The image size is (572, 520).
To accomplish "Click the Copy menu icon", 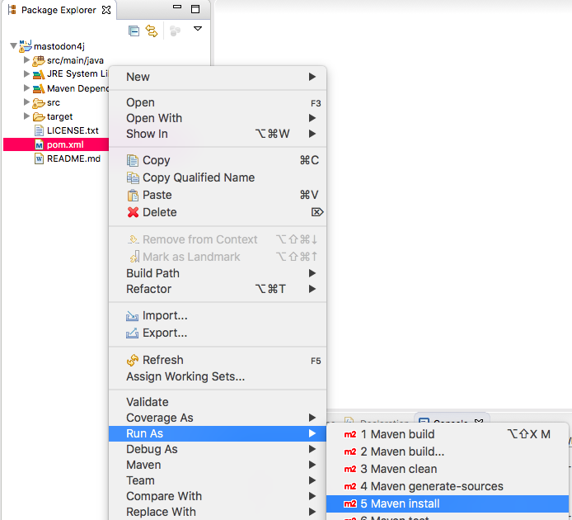I will pyautogui.click(x=133, y=160).
